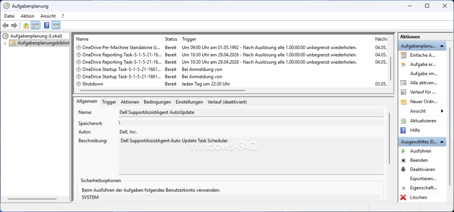Collapse the Aufgabenplanu... actions section
This screenshot has height=212, width=454.
[x=442, y=46]
